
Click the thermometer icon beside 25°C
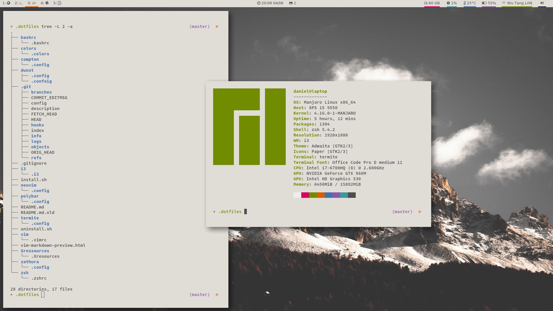click(x=465, y=3)
